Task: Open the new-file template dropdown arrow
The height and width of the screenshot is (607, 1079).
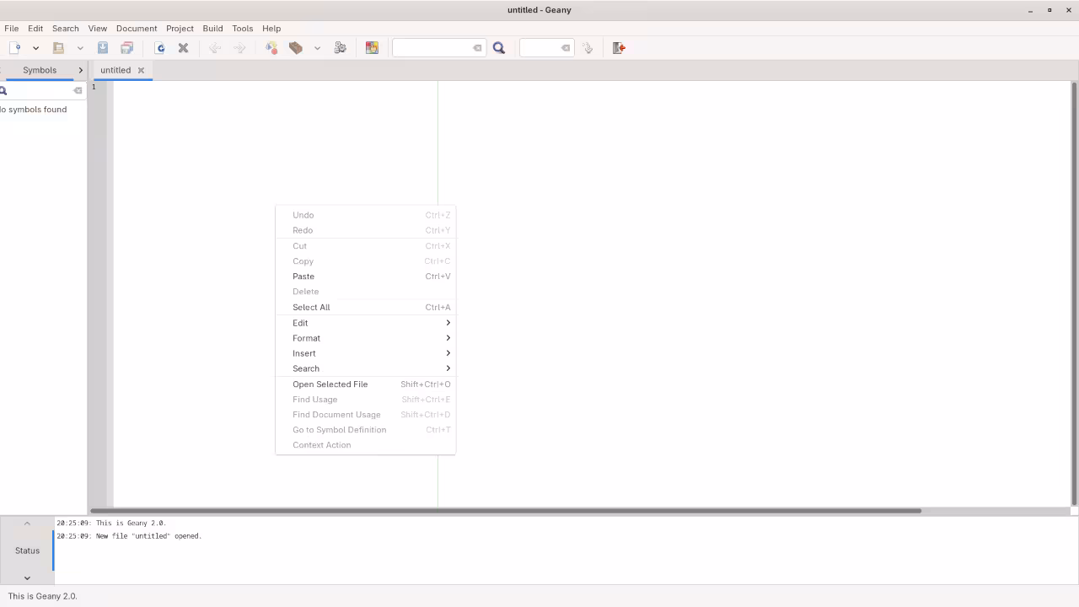Action: 35,48
